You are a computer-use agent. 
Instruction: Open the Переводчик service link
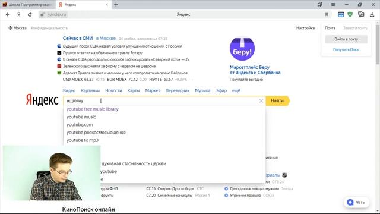(x=178, y=90)
